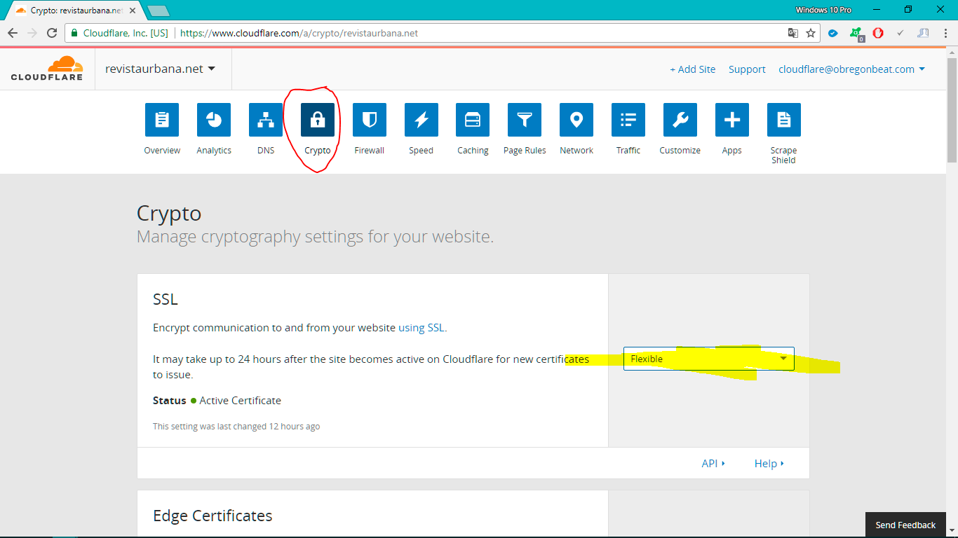
Task: Click the browser back arrow
Action: click(13, 33)
